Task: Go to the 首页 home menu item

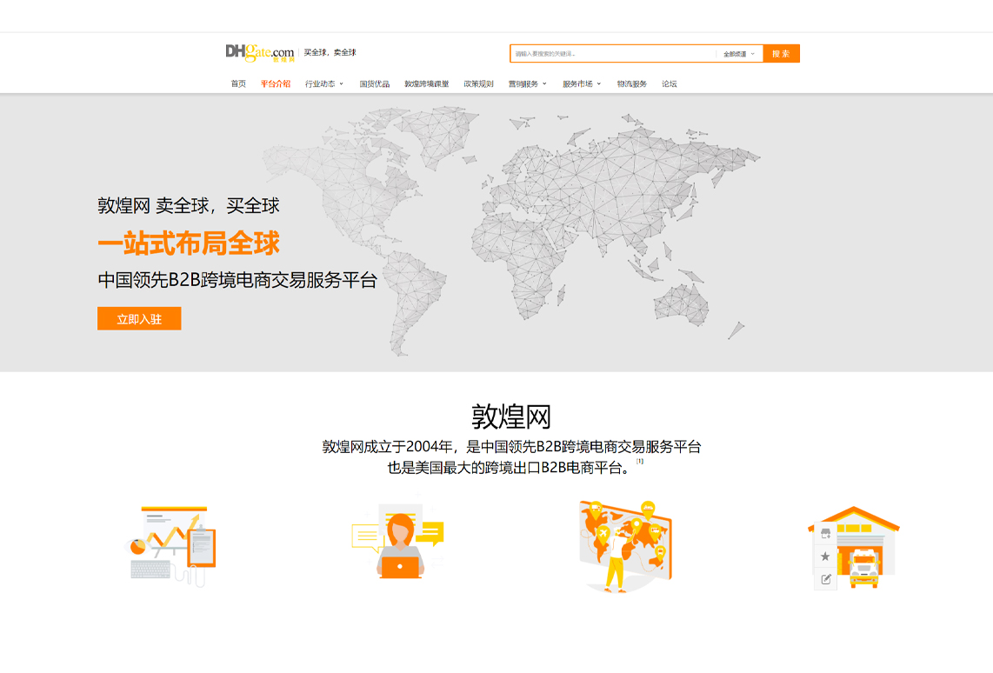Action: [x=238, y=84]
